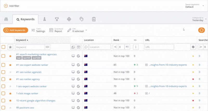Image resolution: width=208 pixels, height=111 pixels.
Task: Check the box for #1 seo ranker agency
Action: coord(3,79)
